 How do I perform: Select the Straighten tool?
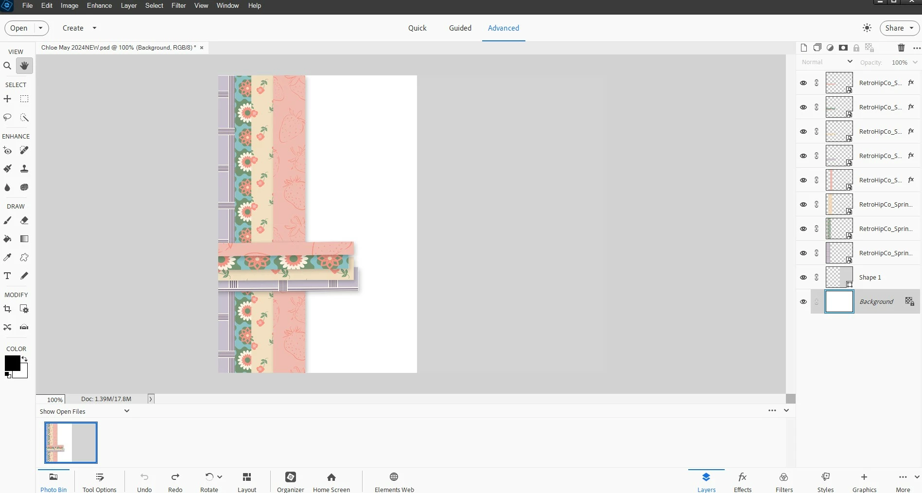[24, 327]
